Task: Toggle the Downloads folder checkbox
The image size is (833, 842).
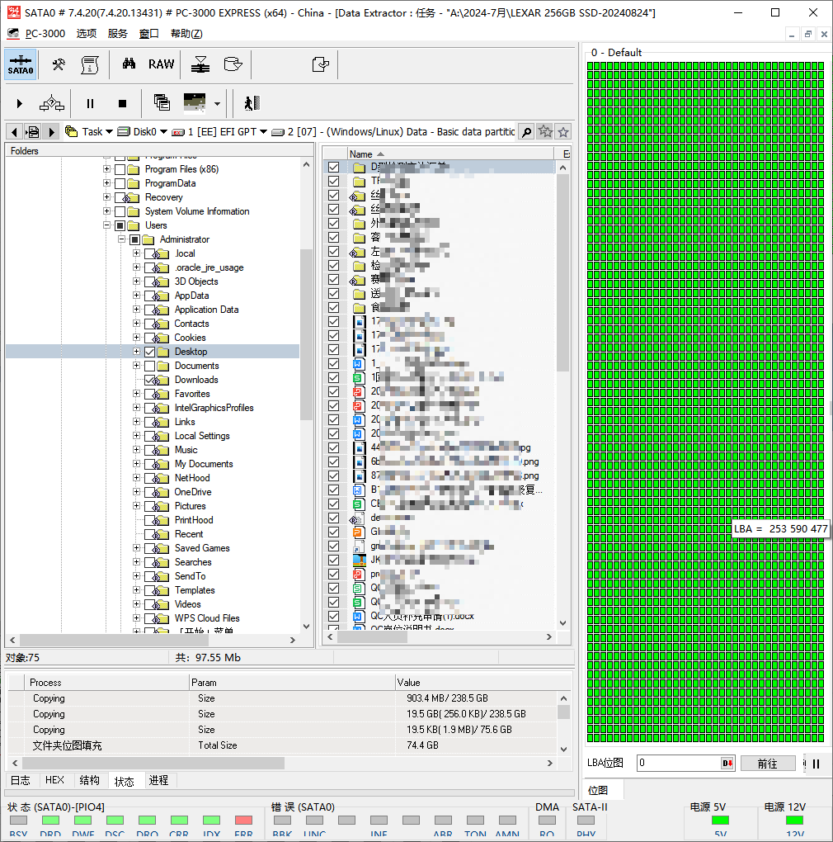Action: 149,380
